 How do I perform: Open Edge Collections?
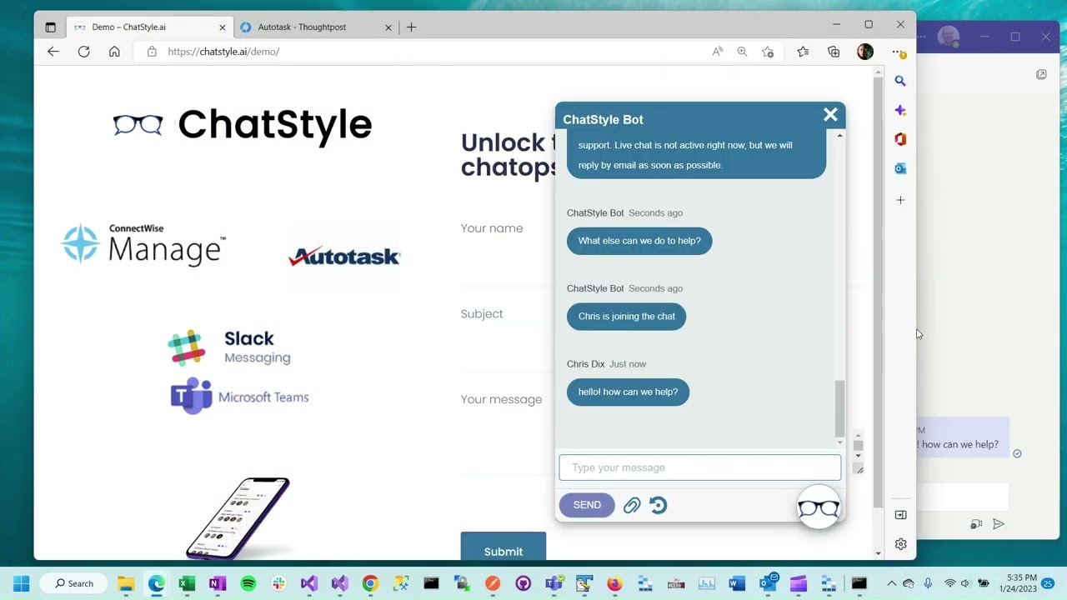coord(834,52)
